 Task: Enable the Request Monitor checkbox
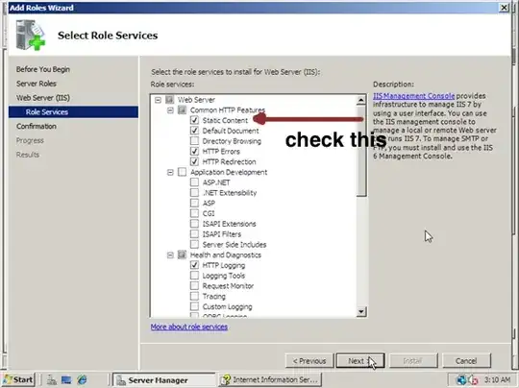tap(194, 286)
